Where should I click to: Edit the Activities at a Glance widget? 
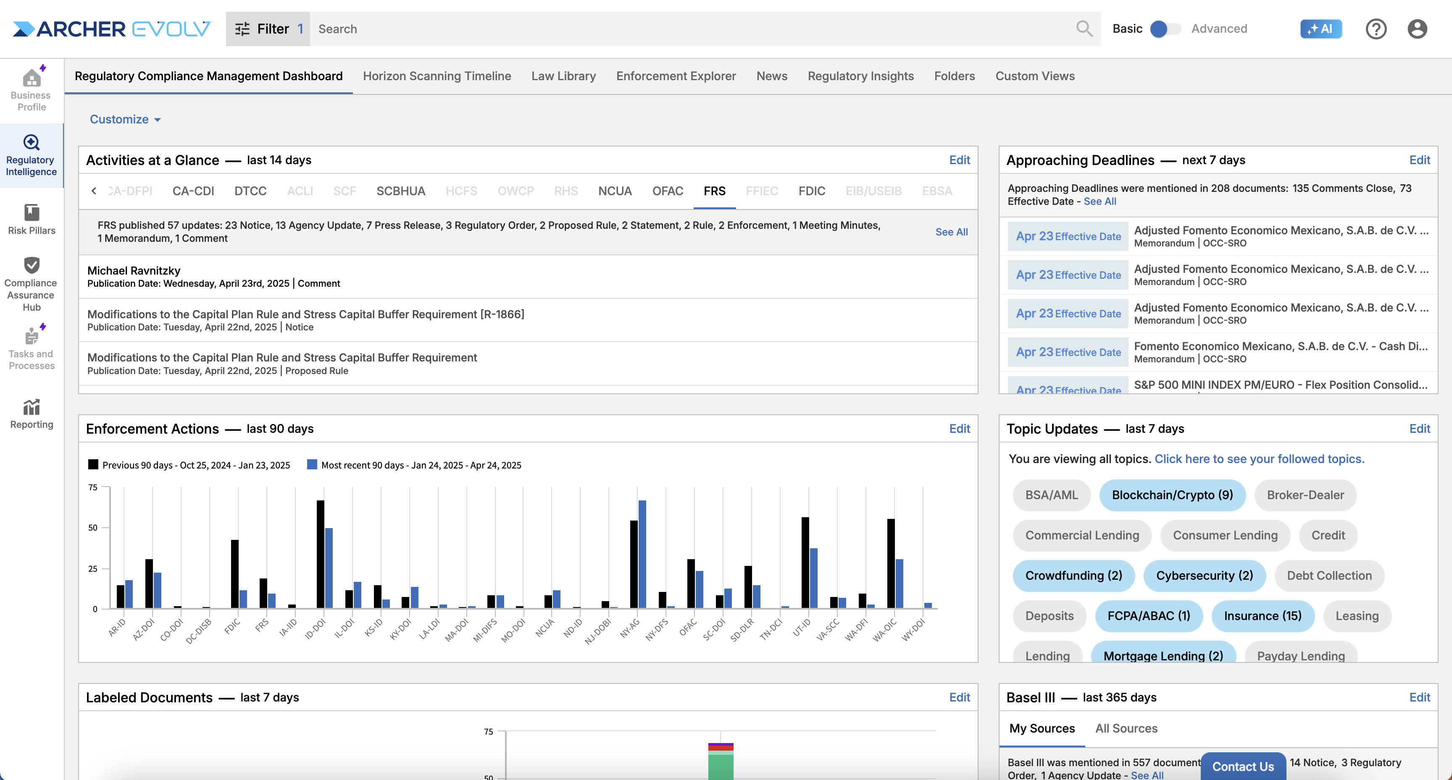pyautogui.click(x=959, y=160)
